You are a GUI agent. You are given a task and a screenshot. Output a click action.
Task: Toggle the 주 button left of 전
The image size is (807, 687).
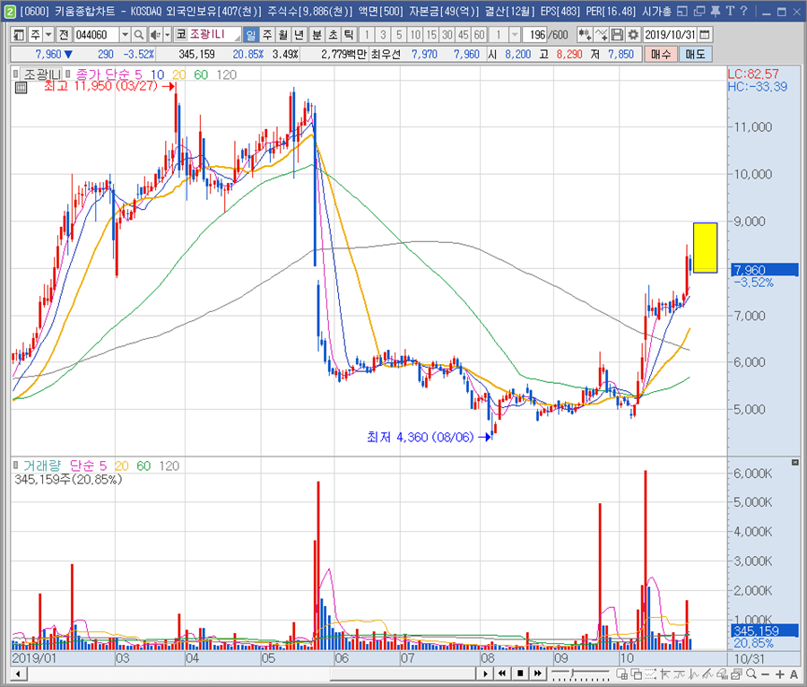(x=35, y=35)
